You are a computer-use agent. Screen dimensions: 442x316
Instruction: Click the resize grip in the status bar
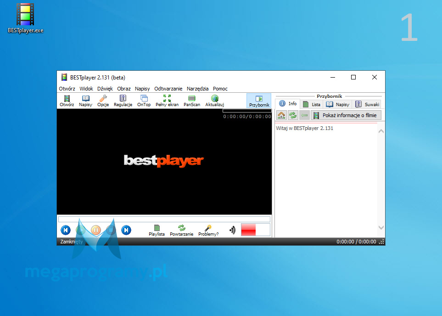pyautogui.click(x=382, y=242)
